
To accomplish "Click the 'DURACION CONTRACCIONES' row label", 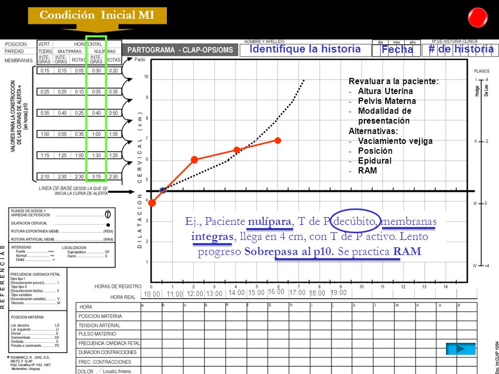I will (x=108, y=352).
